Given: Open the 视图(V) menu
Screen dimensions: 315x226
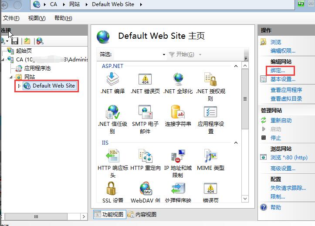Looking at the screenshot, I should click(37, 18).
